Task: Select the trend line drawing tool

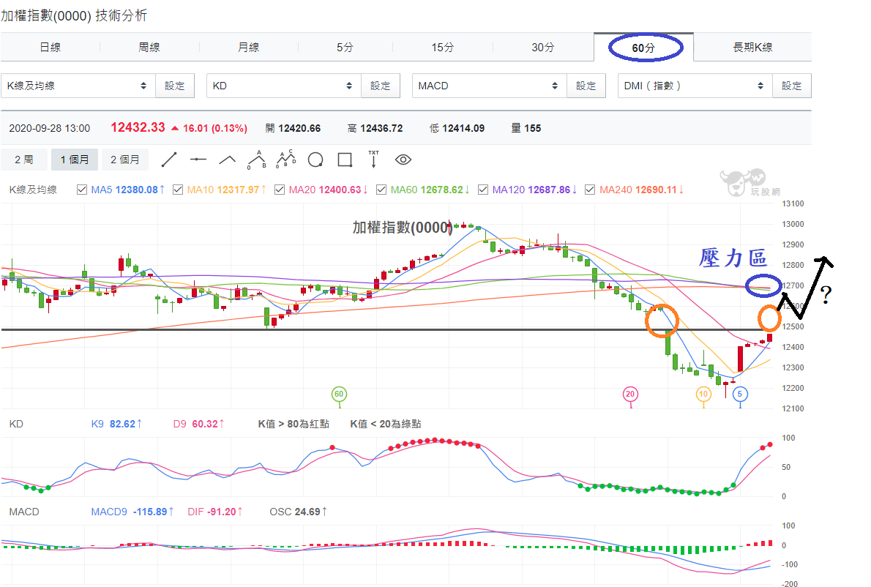Action: (x=169, y=160)
